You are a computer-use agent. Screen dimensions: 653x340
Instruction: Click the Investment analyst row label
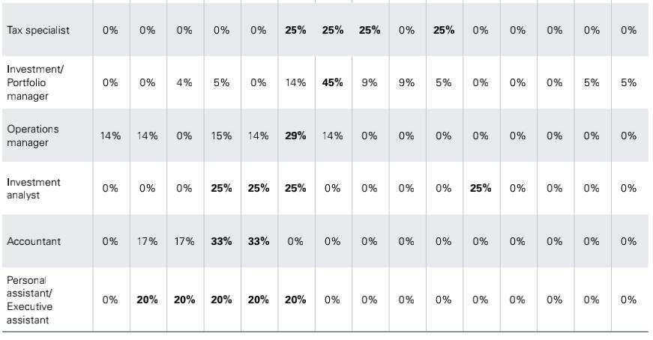(x=33, y=189)
